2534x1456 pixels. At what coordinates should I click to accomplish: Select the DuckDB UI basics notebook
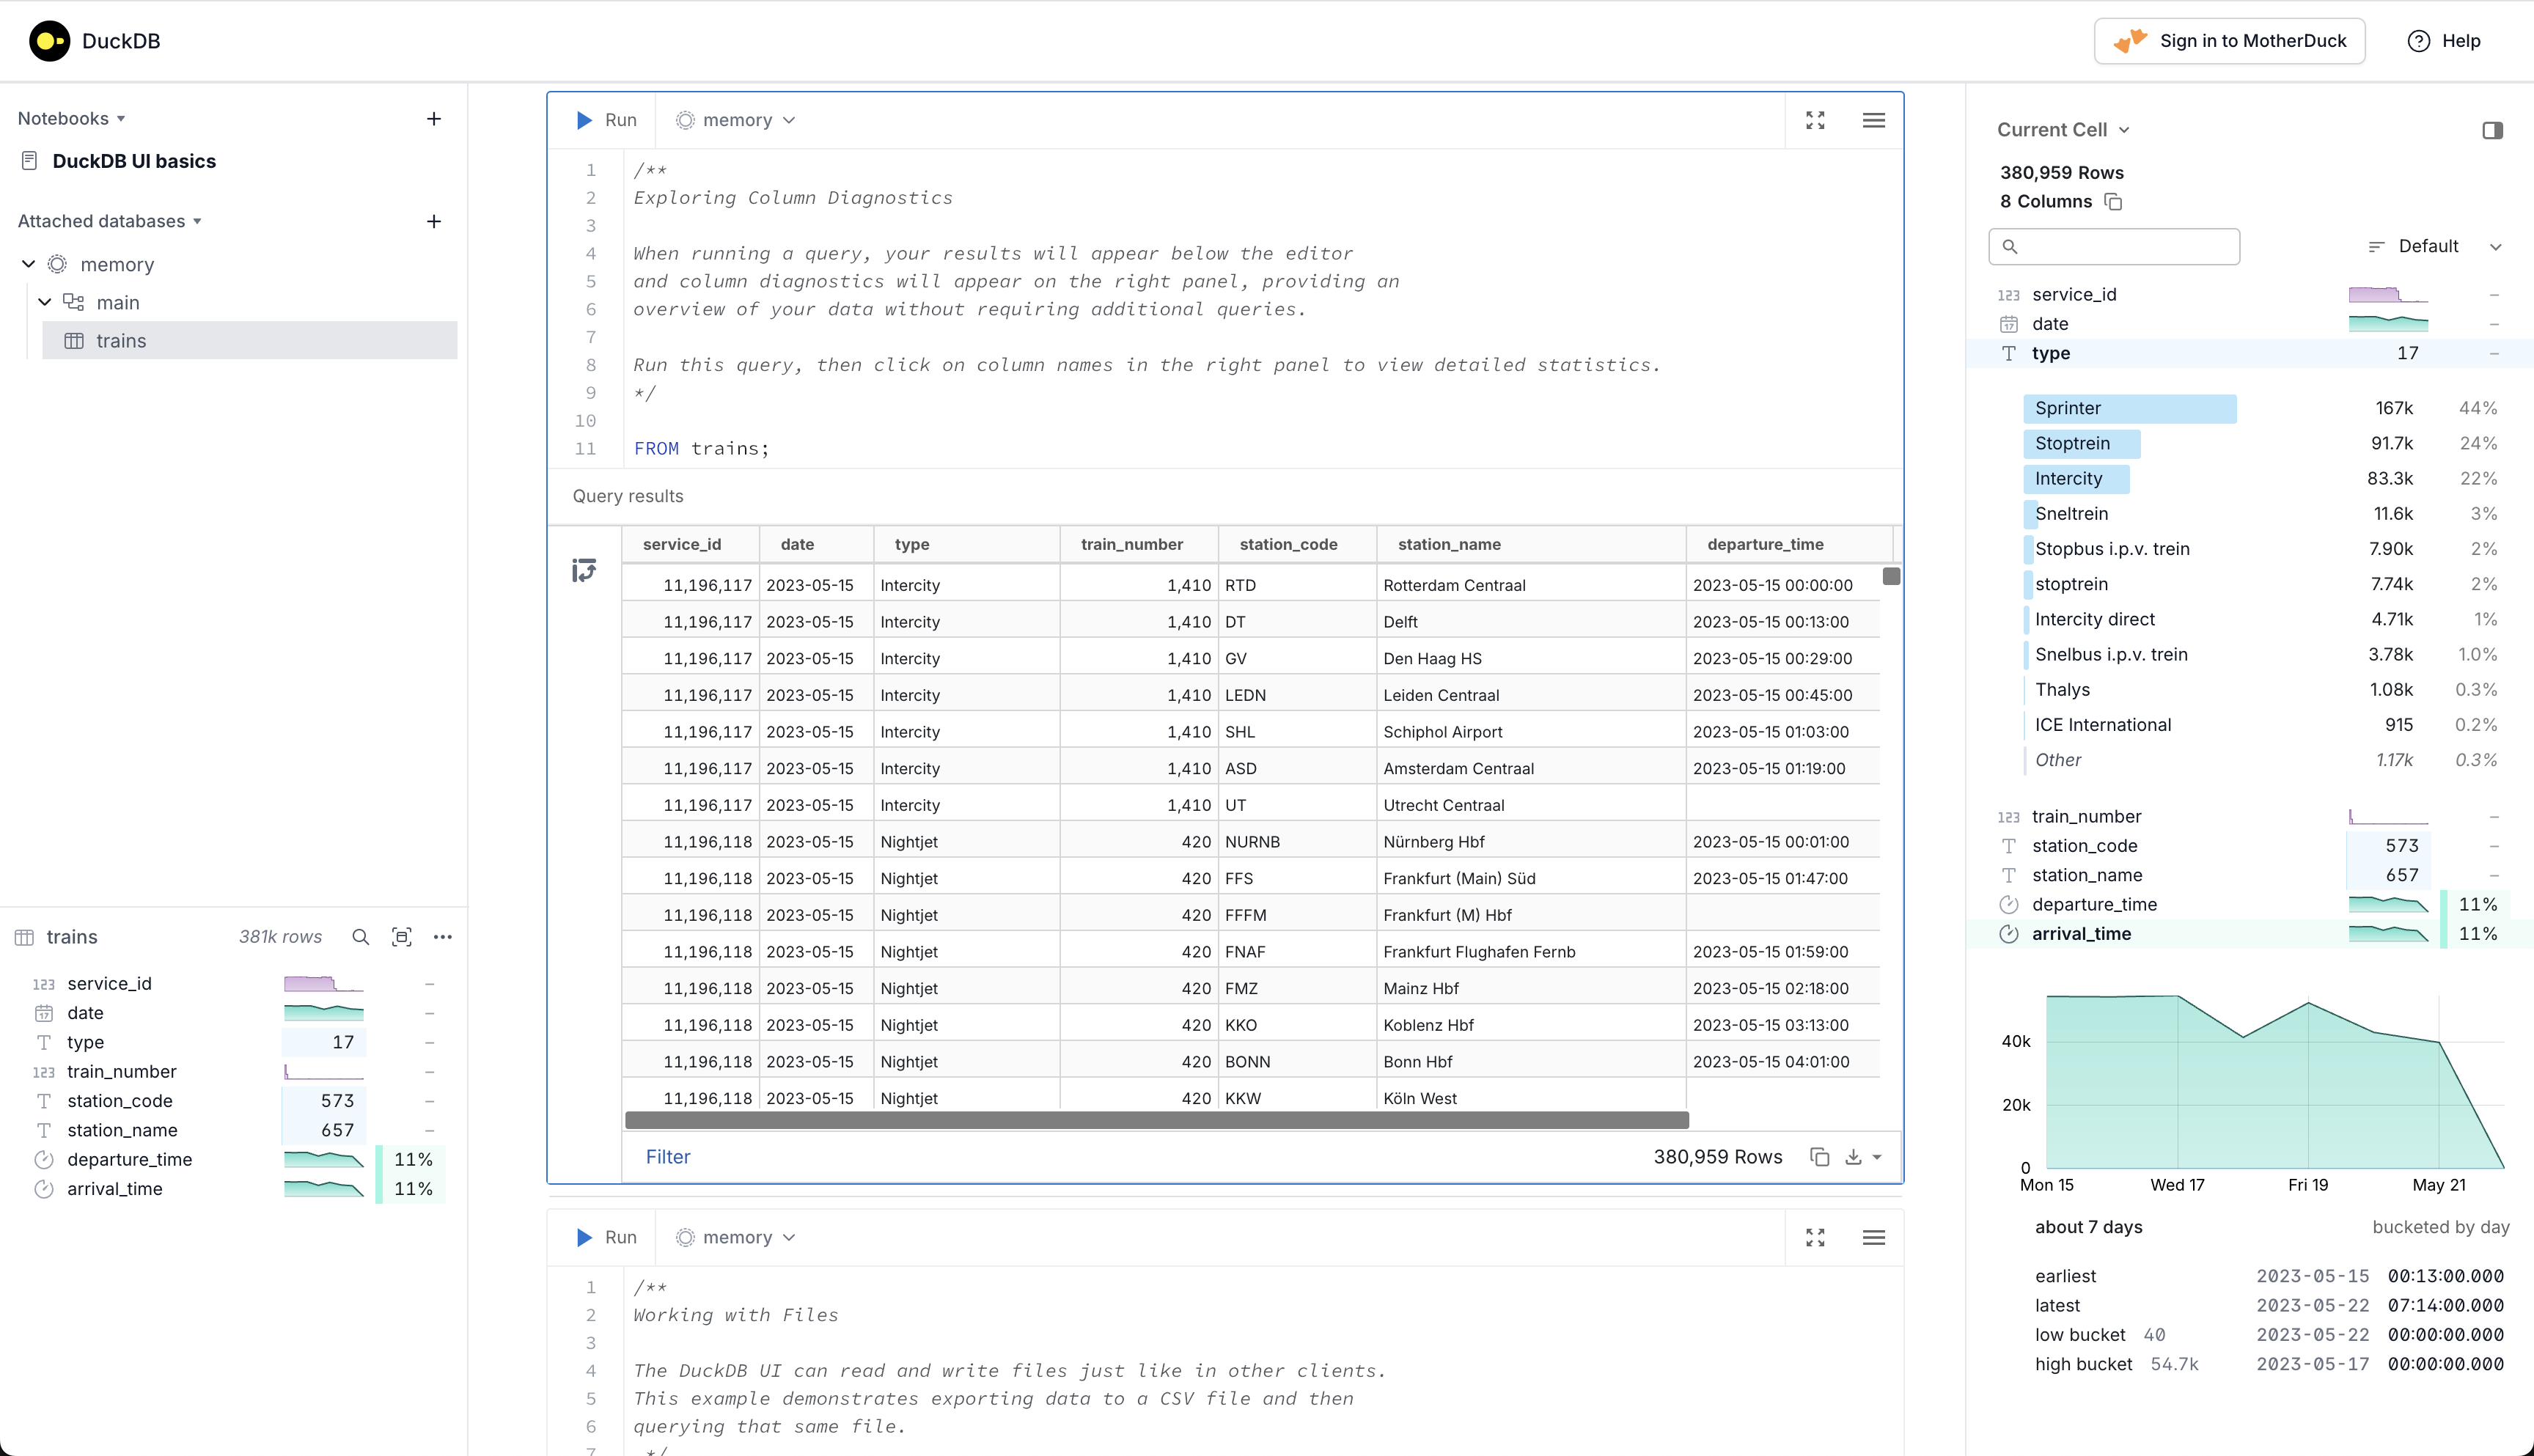coord(134,160)
